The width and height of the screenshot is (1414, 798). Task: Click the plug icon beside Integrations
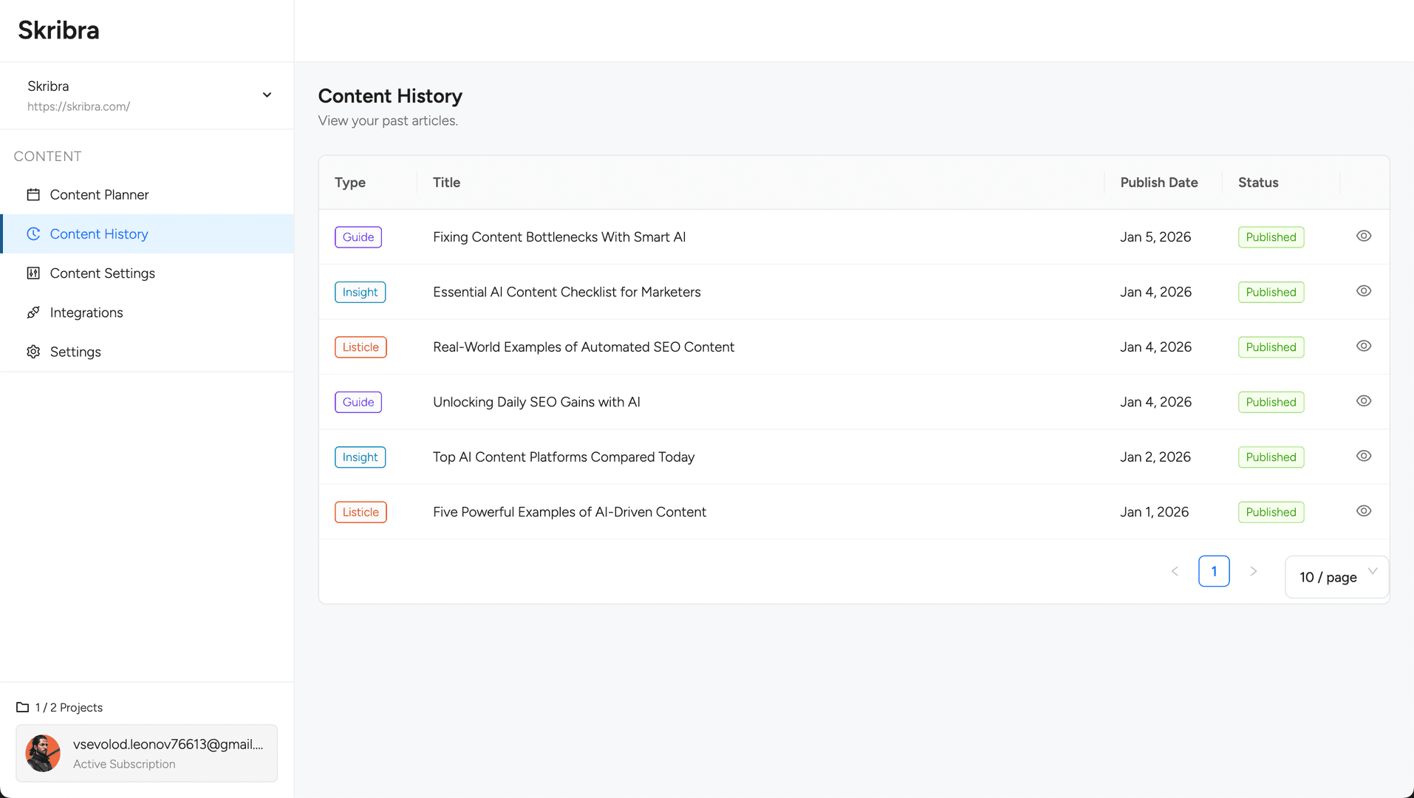(33, 313)
